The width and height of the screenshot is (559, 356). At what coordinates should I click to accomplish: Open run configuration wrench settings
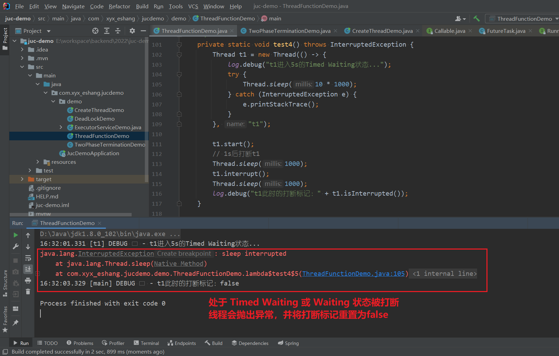pyautogui.click(x=16, y=246)
